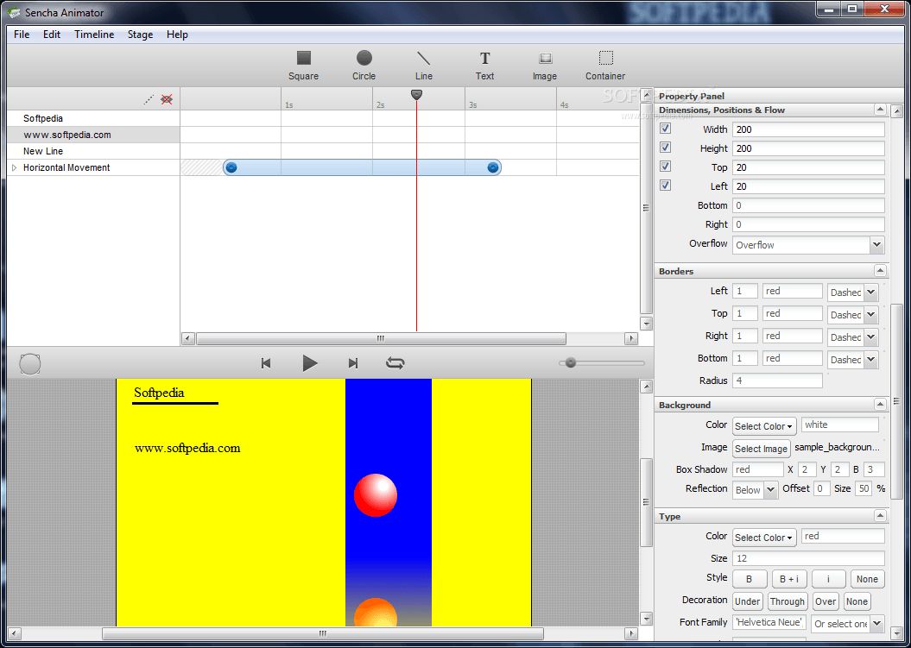Select the Image insertion tool

[x=545, y=60]
